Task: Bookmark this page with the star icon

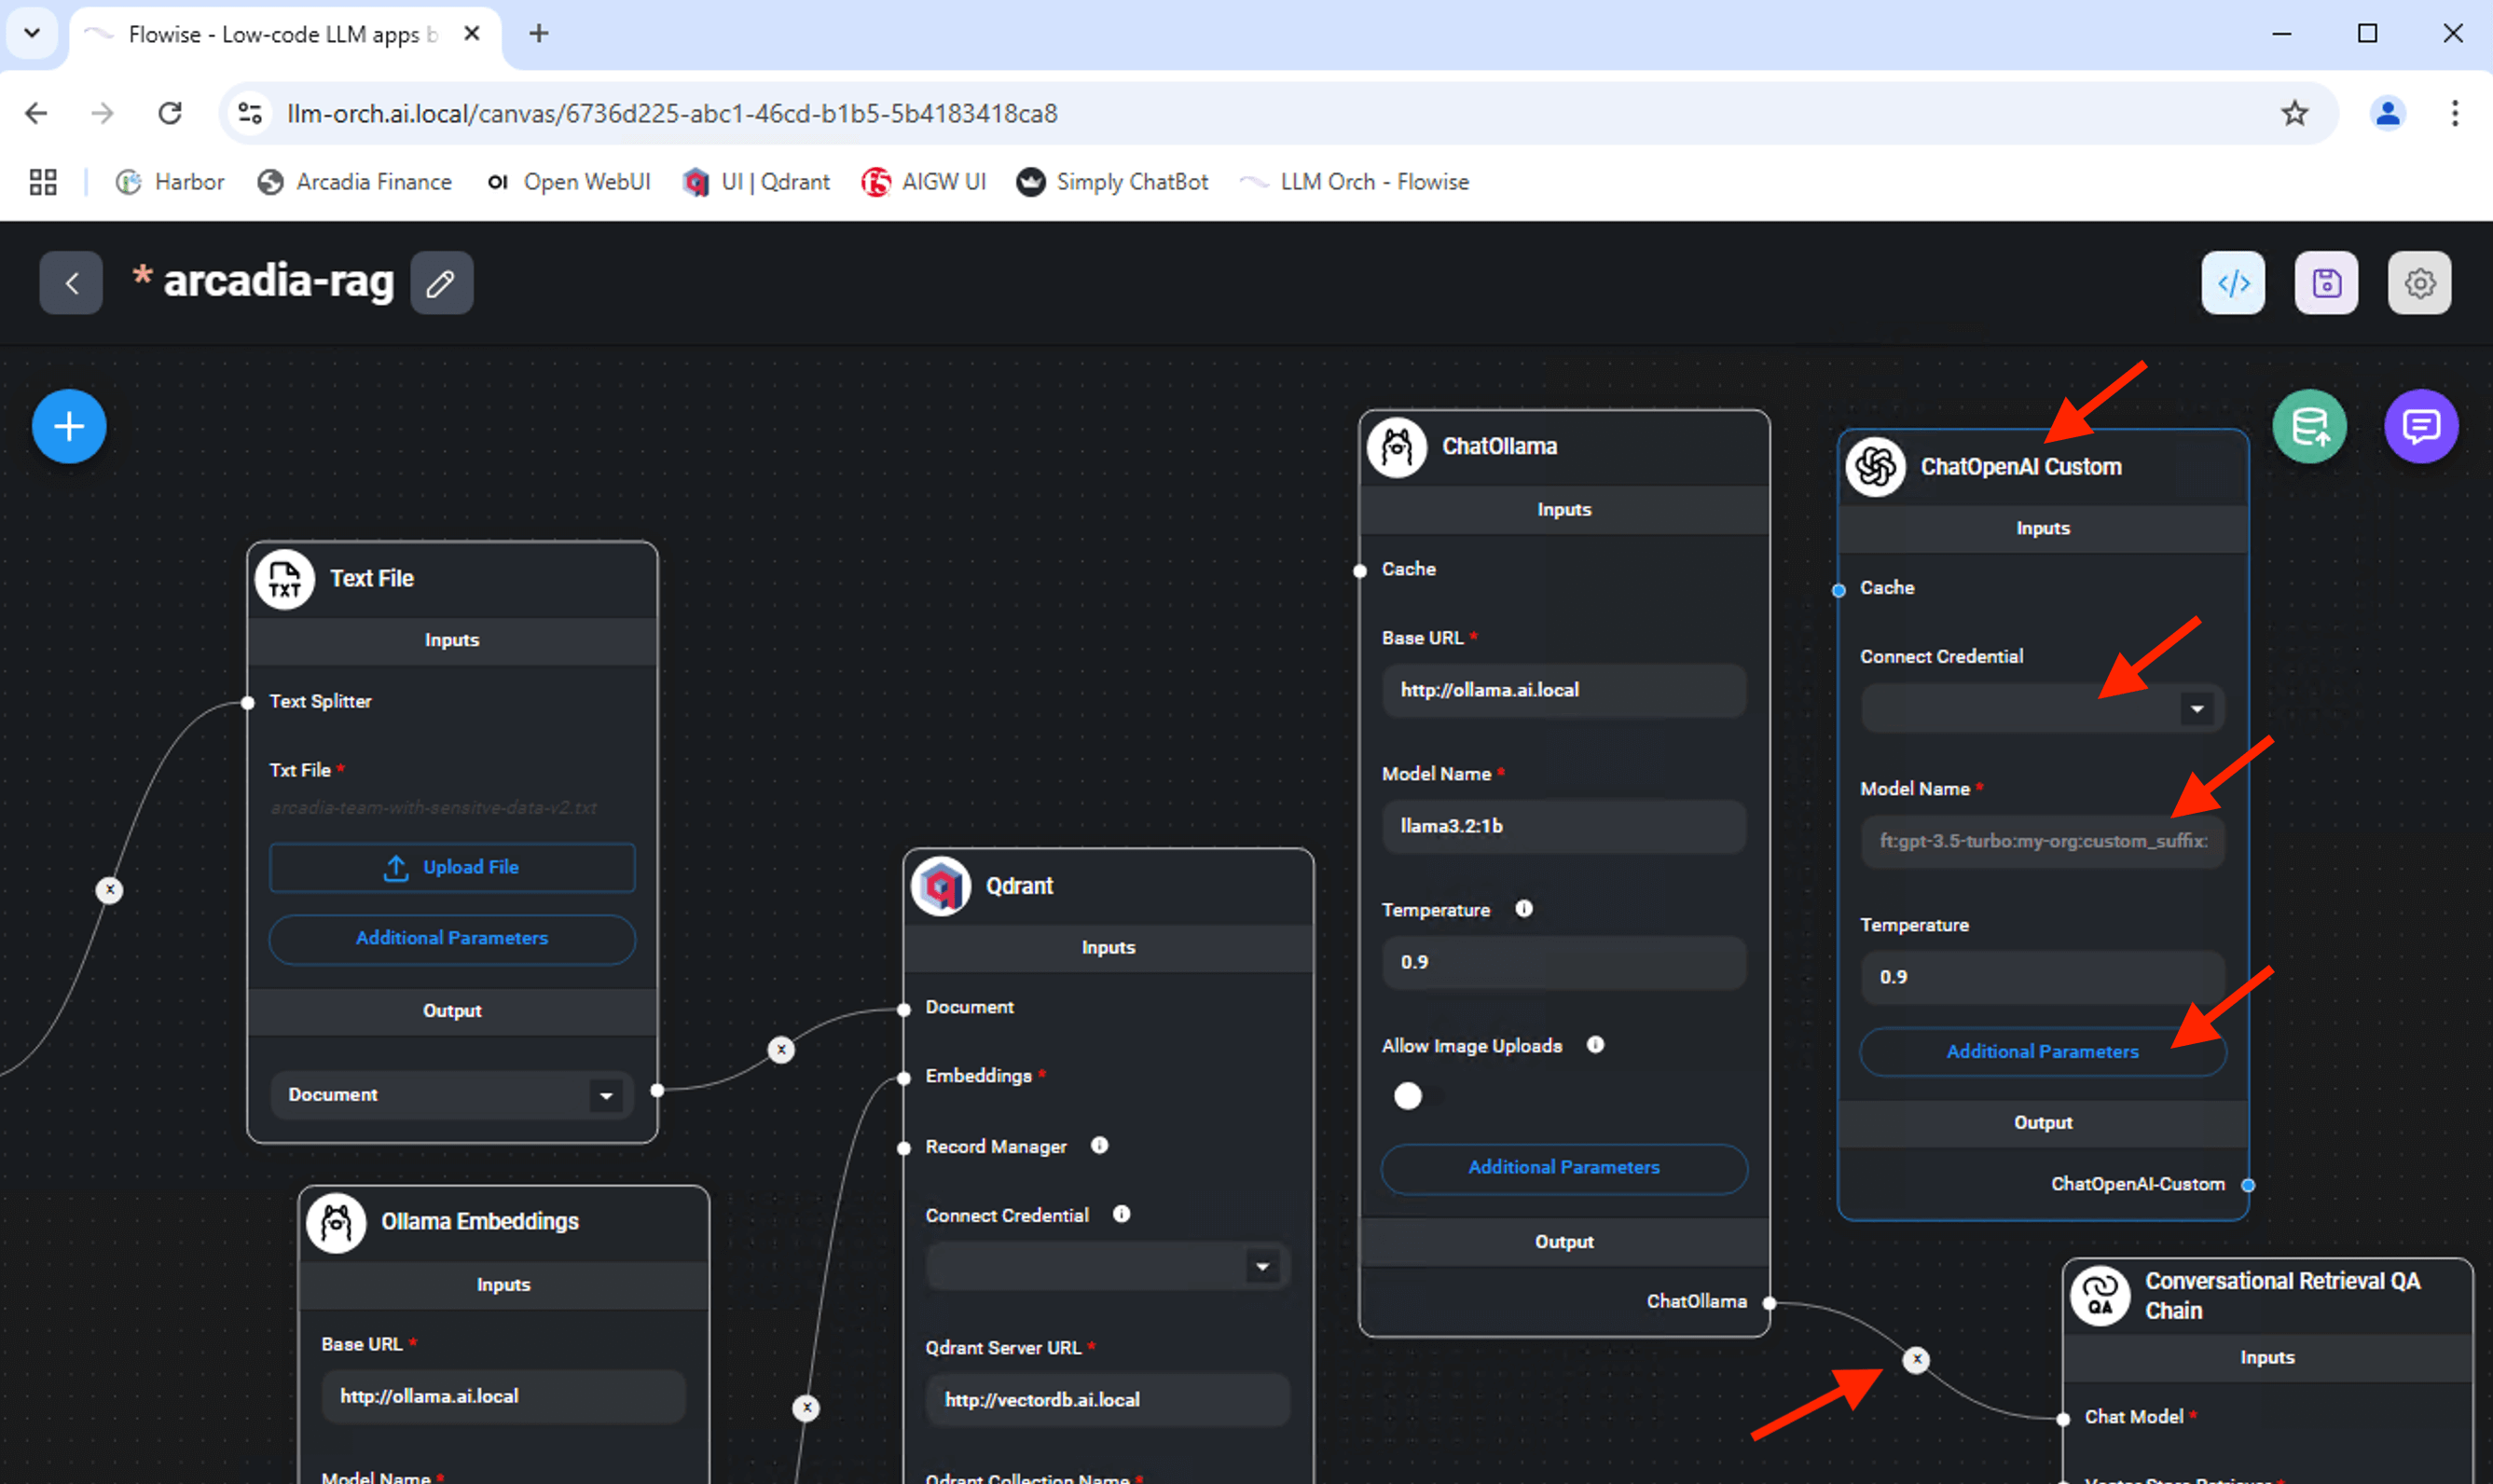Action: tap(2294, 113)
